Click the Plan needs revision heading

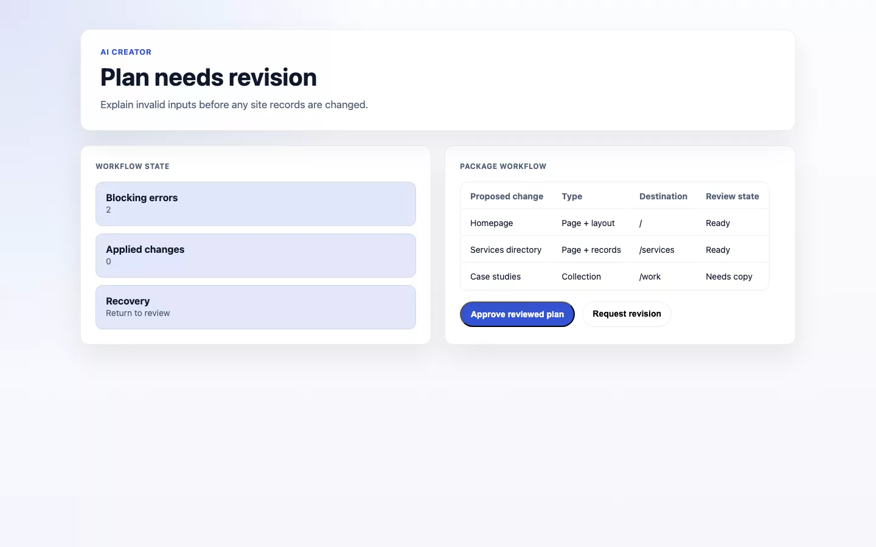click(209, 78)
